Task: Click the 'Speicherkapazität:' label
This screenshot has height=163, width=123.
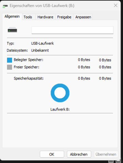Action: point(29,78)
